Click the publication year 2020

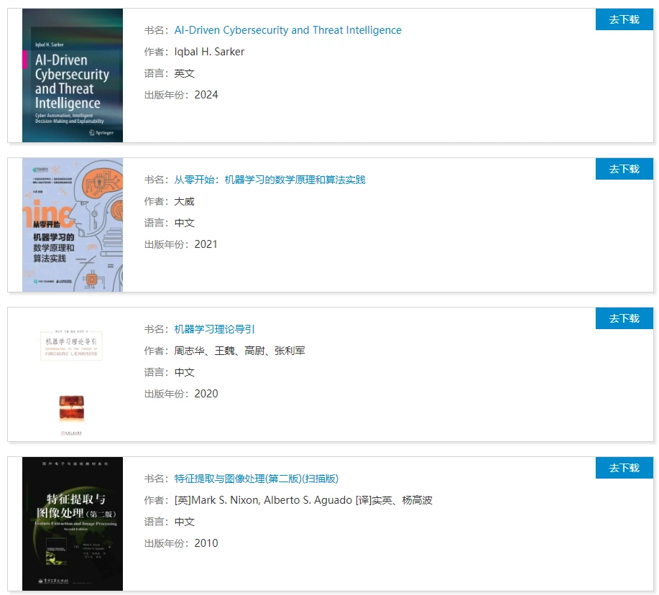click(x=206, y=394)
